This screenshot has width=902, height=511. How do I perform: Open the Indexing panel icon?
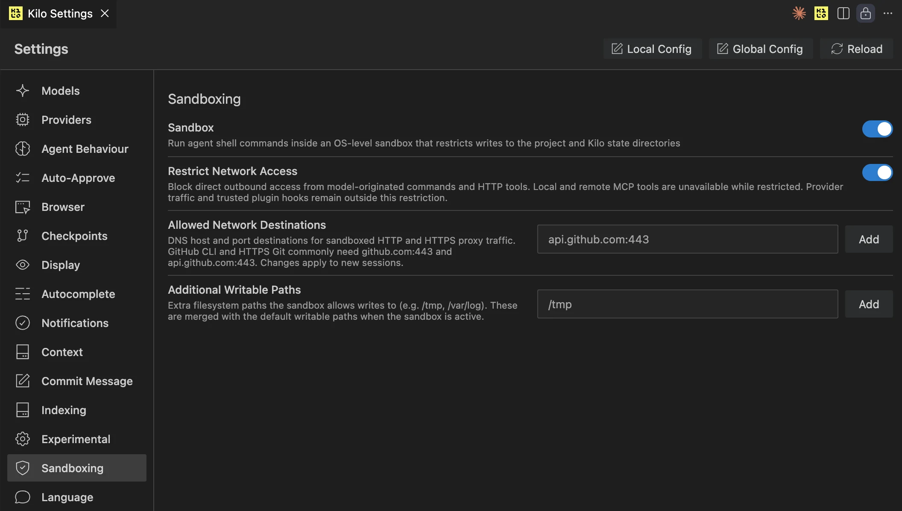pyautogui.click(x=22, y=410)
